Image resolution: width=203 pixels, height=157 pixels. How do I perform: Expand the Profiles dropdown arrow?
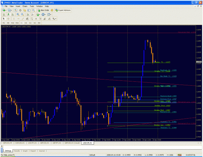pyautogui.click(x=11, y=10)
